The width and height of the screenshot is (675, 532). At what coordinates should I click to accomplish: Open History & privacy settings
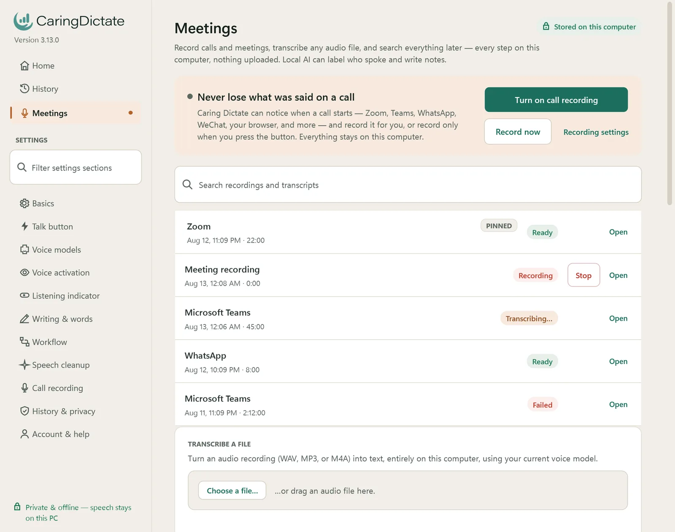click(x=76, y=411)
